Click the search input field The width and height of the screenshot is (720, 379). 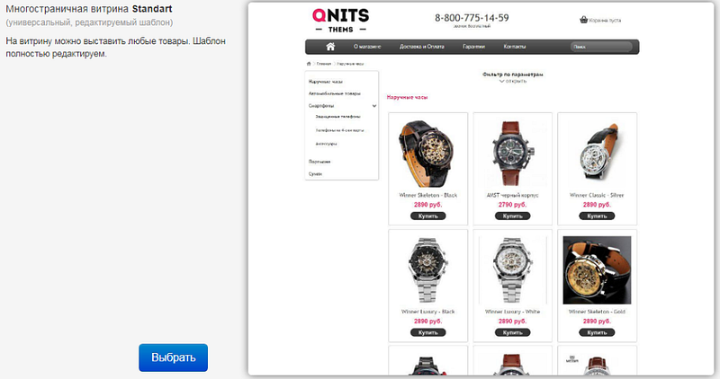[601, 47]
